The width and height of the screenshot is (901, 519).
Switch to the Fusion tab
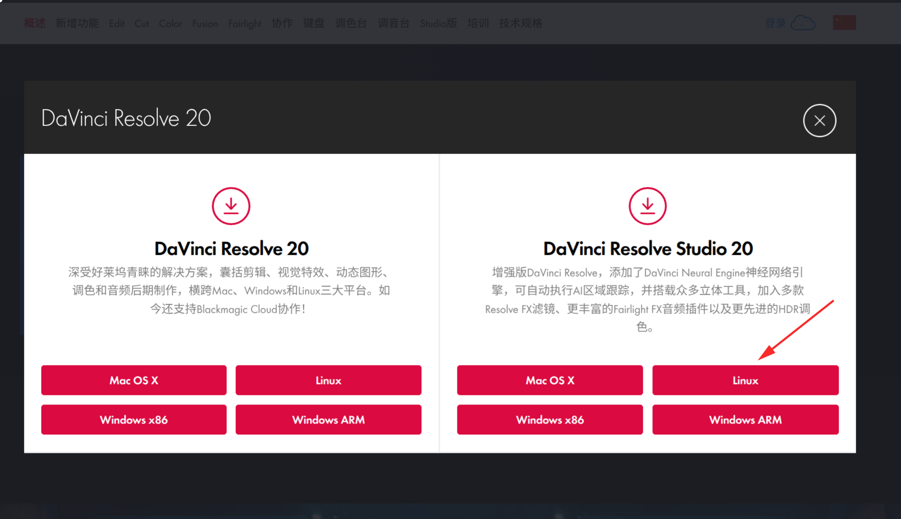(x=205, y=23)
